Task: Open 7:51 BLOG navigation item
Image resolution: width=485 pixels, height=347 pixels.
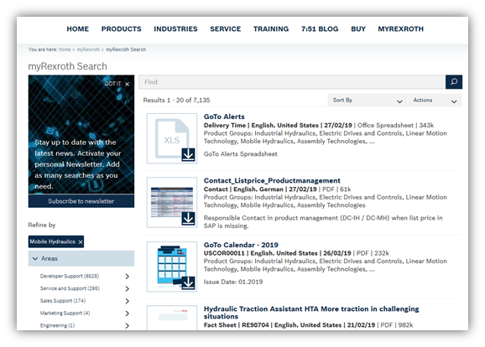Action: coord(320,29)
